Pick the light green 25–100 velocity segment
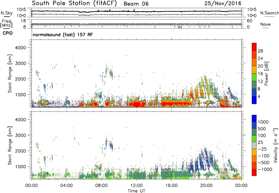 click(254, 139)
